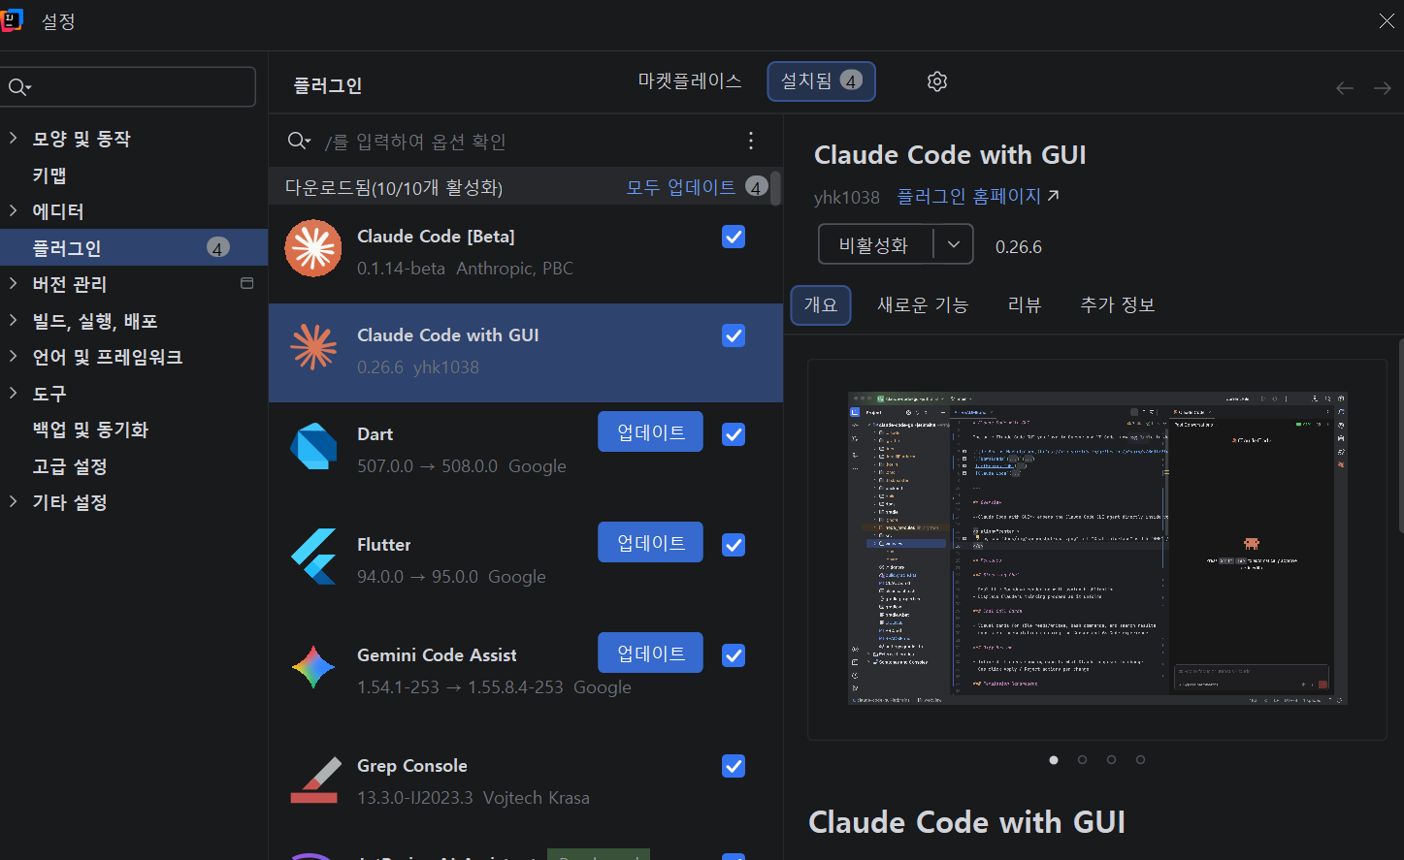Image resolution: width=1404 pixels, height=860 pixels.
Task: Click the plugin list scrollbar
Action: coord(775,187)
